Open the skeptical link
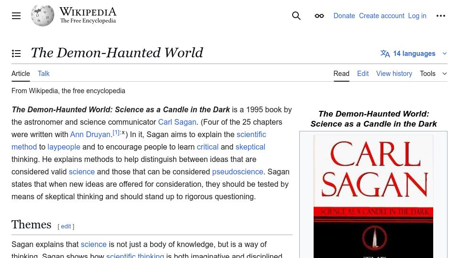 (250, 147)
